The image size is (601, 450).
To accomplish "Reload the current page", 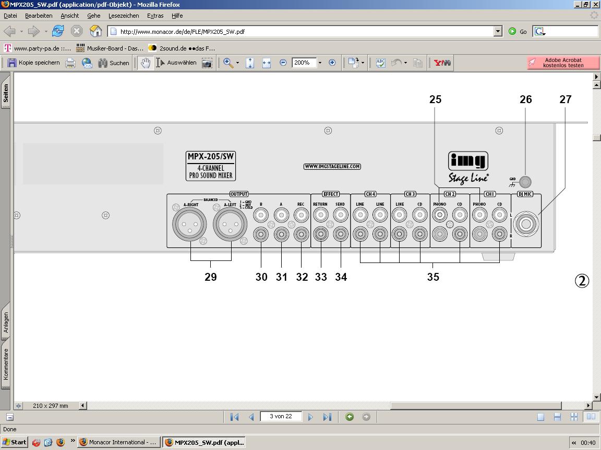I will coord(58,31).
